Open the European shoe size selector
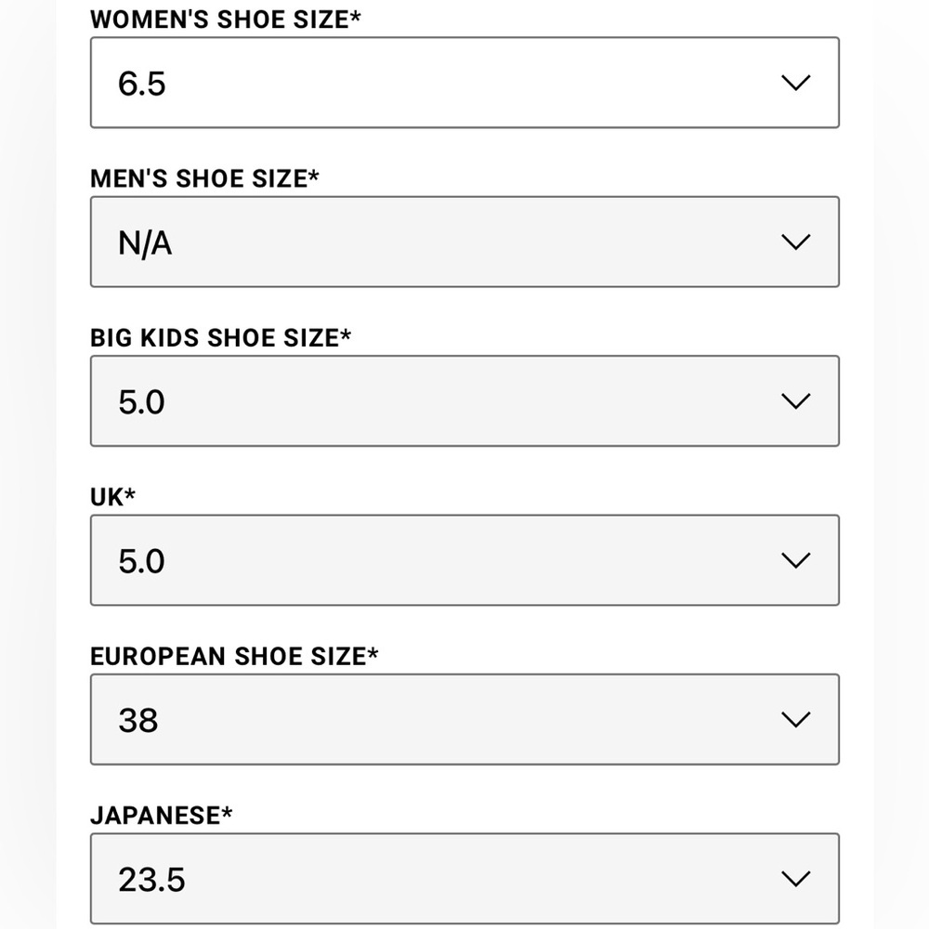The width and height of the screenshot is (929, 929). 463,719
